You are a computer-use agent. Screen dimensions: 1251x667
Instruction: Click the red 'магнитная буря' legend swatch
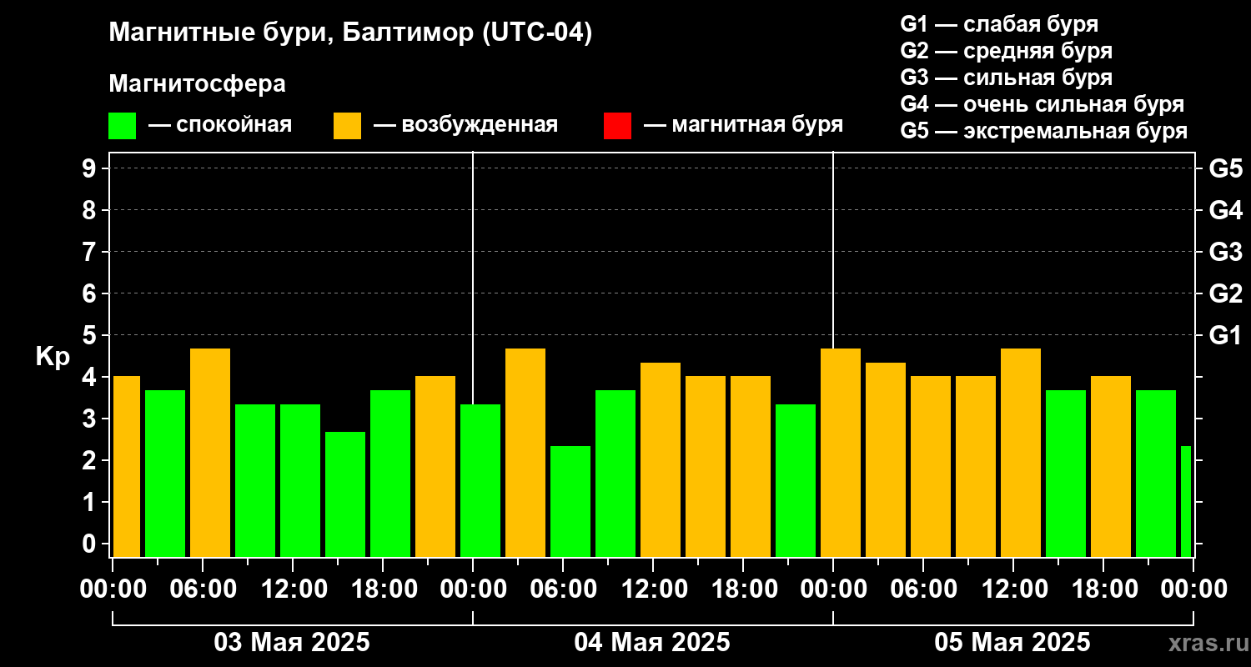coord(617,126)
